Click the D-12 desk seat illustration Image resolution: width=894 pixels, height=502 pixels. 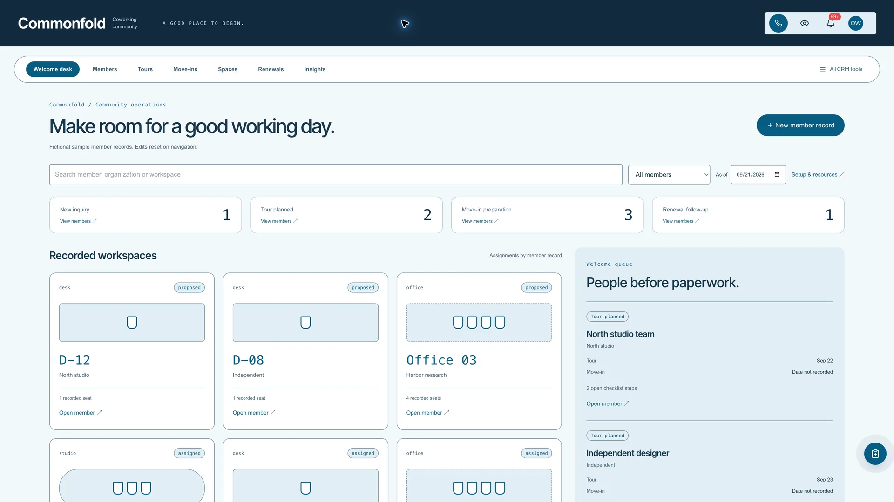(x=132, y=323)
